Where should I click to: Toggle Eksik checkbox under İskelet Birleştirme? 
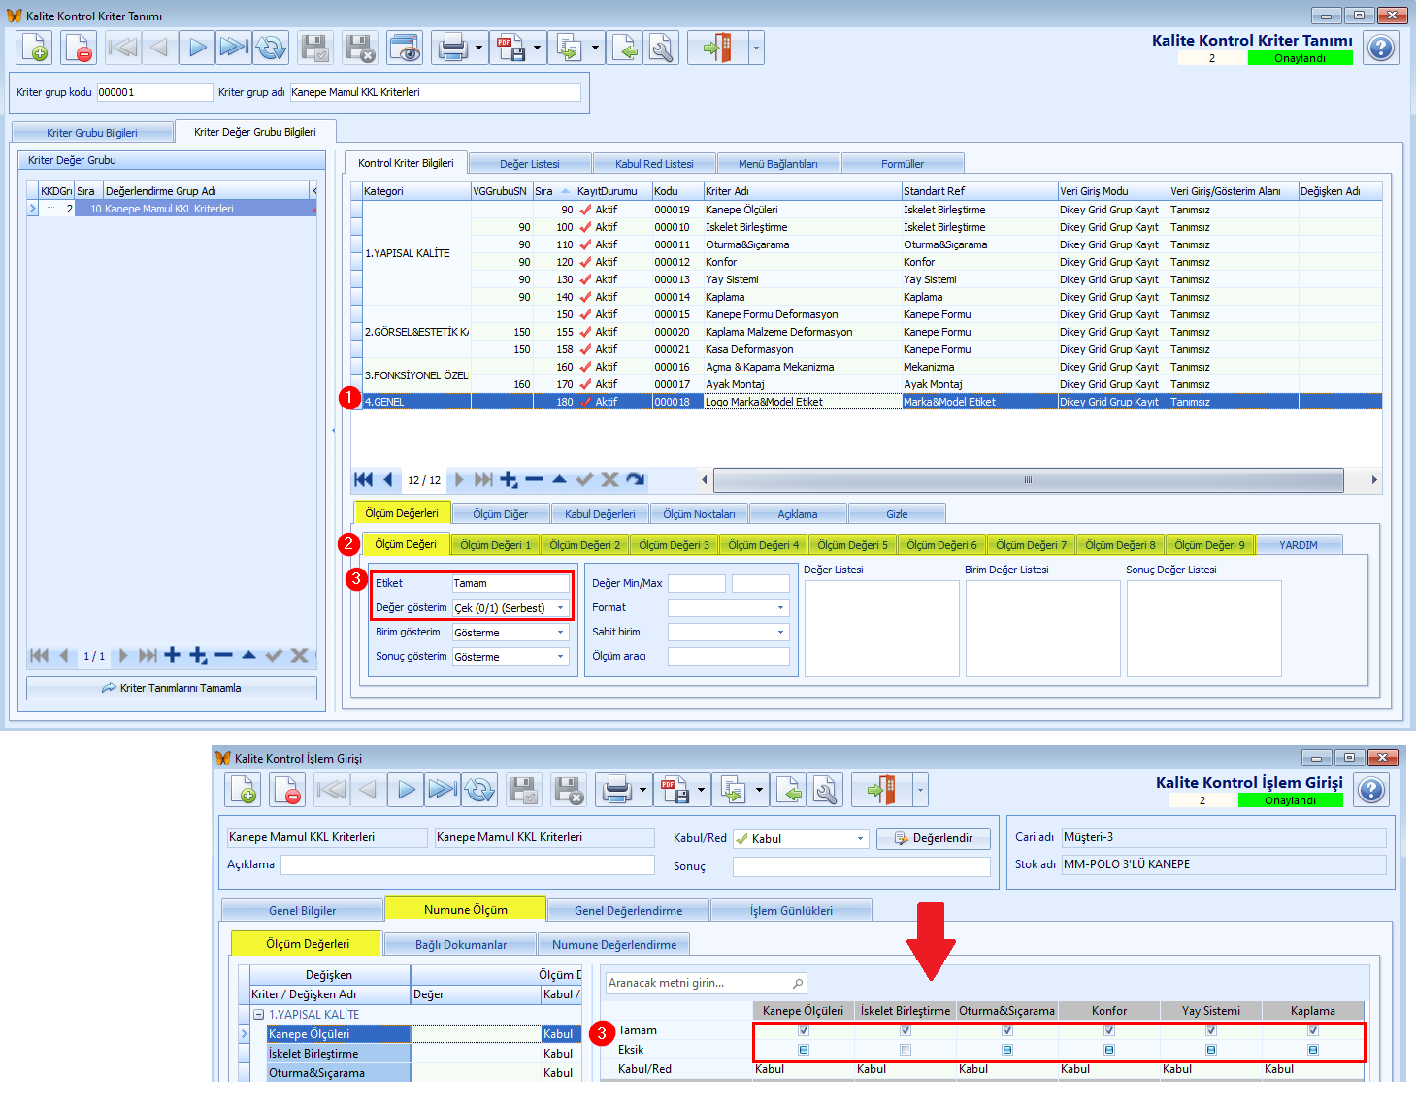[906, 1050]
